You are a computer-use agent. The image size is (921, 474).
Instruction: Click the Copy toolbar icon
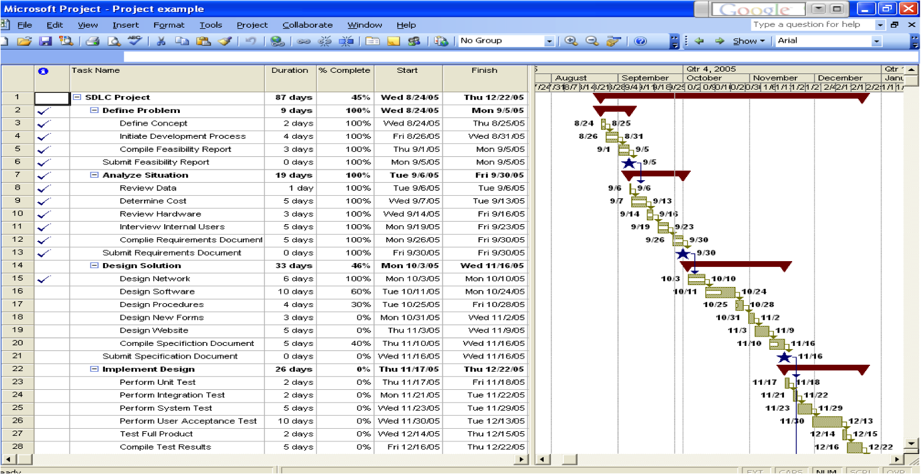tap(182, 41)
